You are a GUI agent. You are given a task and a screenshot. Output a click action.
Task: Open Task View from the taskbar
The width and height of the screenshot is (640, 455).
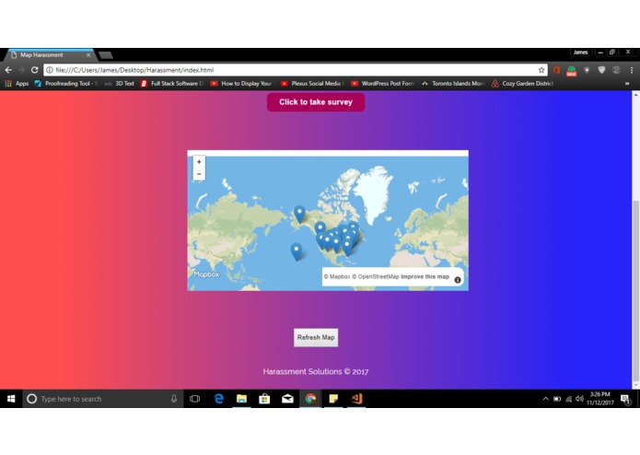pos(194,399)
